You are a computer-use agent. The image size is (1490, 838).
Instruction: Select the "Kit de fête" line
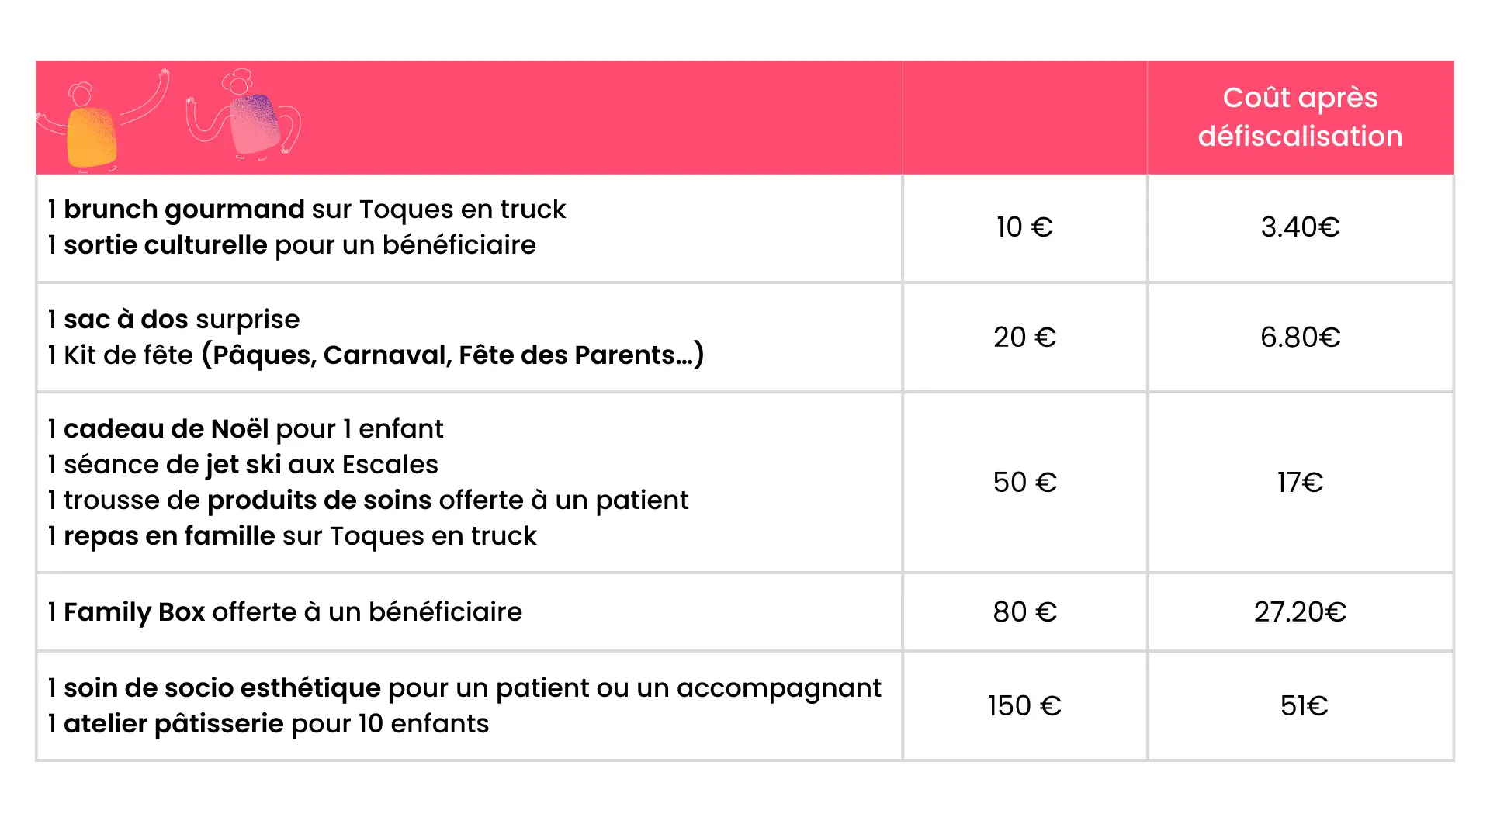(376, 355)
